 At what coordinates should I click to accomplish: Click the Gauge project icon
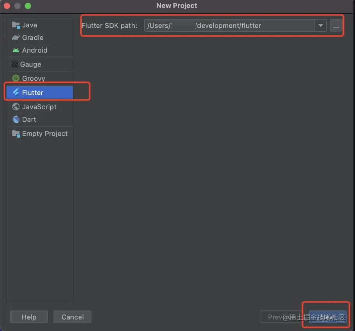click(x=15, y=64)
